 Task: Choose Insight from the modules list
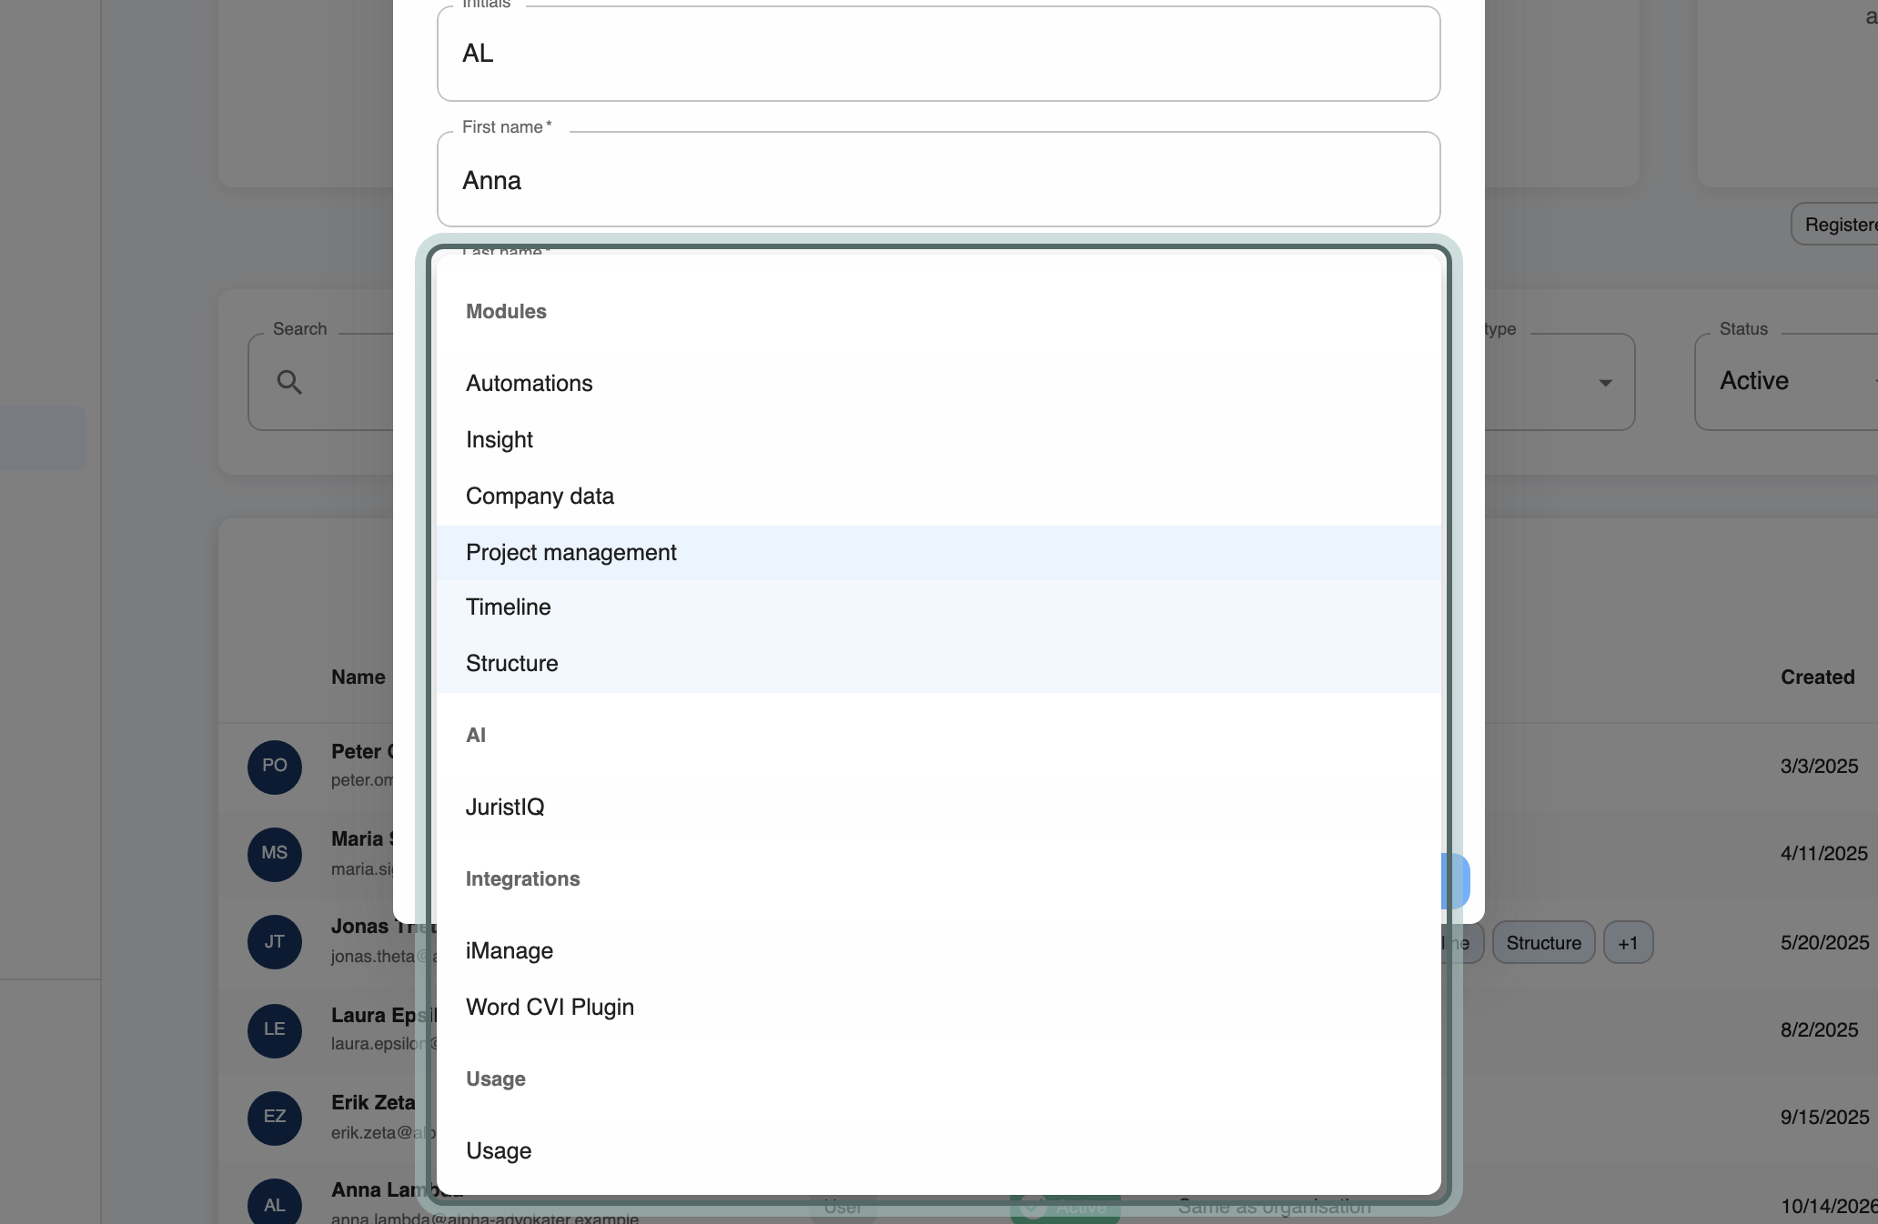click(939, 440)
